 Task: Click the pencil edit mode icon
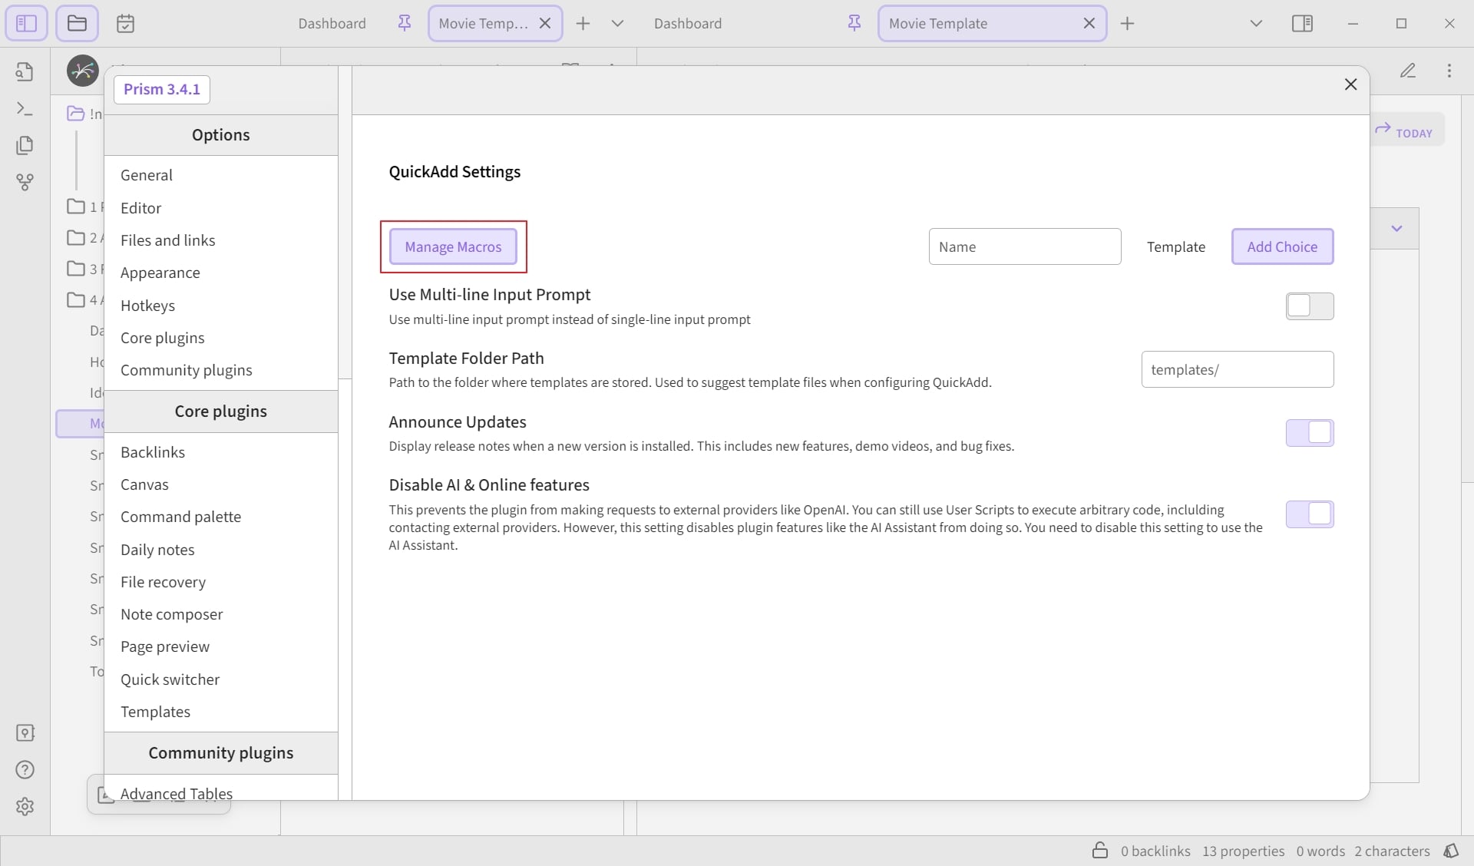(1407, 71)
